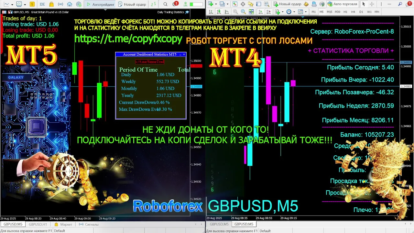The width and height of the screenshot is (414, 233).
Task: Open MT5 chat notifications with red badge
Action: (x=175, y=4)
